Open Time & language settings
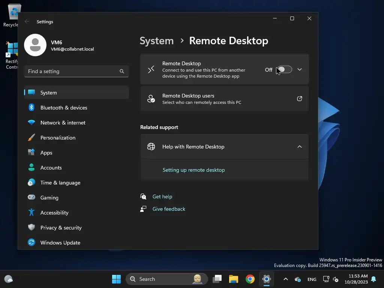This screenshot has width=384, height=288. click(76, 183)
